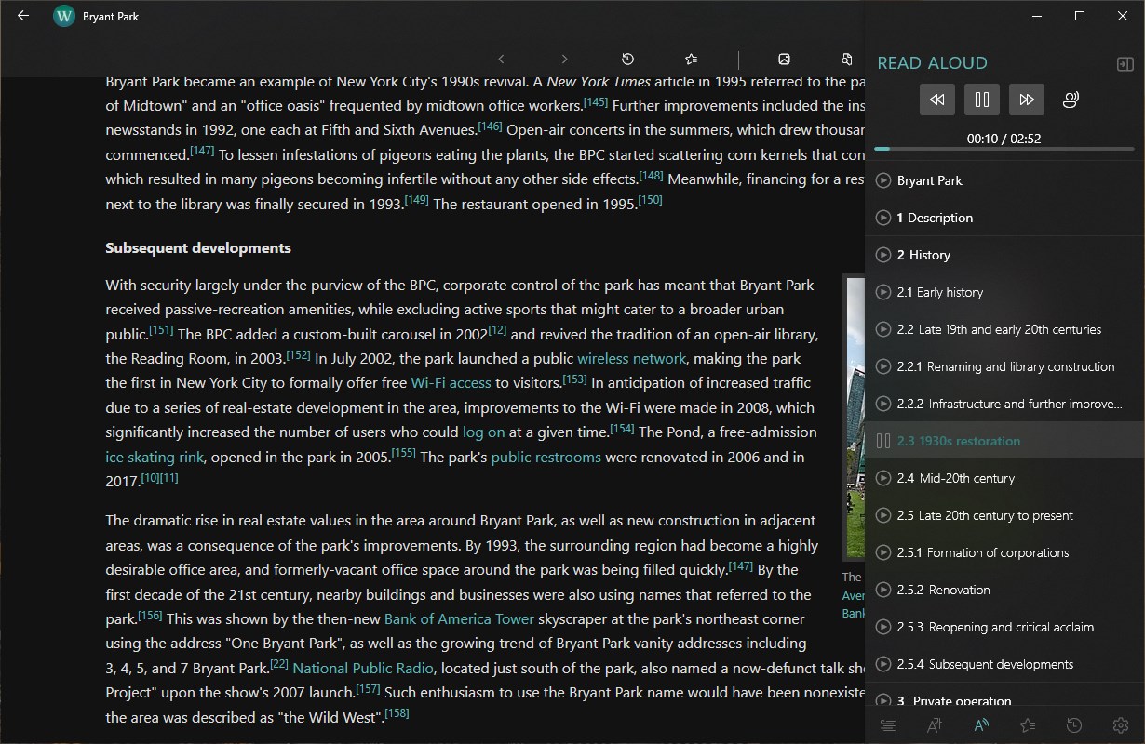This screenshot has width=1145, height=744.
Task: Click citation reference [146]
Action: [x=490, y=126]
